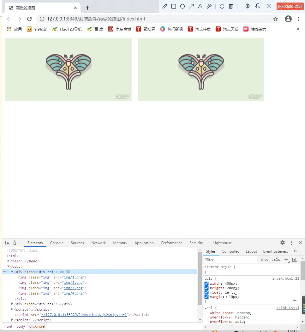
Task: Open the 应用 apps shortcut
Action: click(x=14, y=29)
